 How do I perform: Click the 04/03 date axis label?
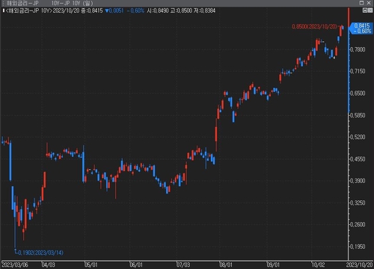click(48, 265)
